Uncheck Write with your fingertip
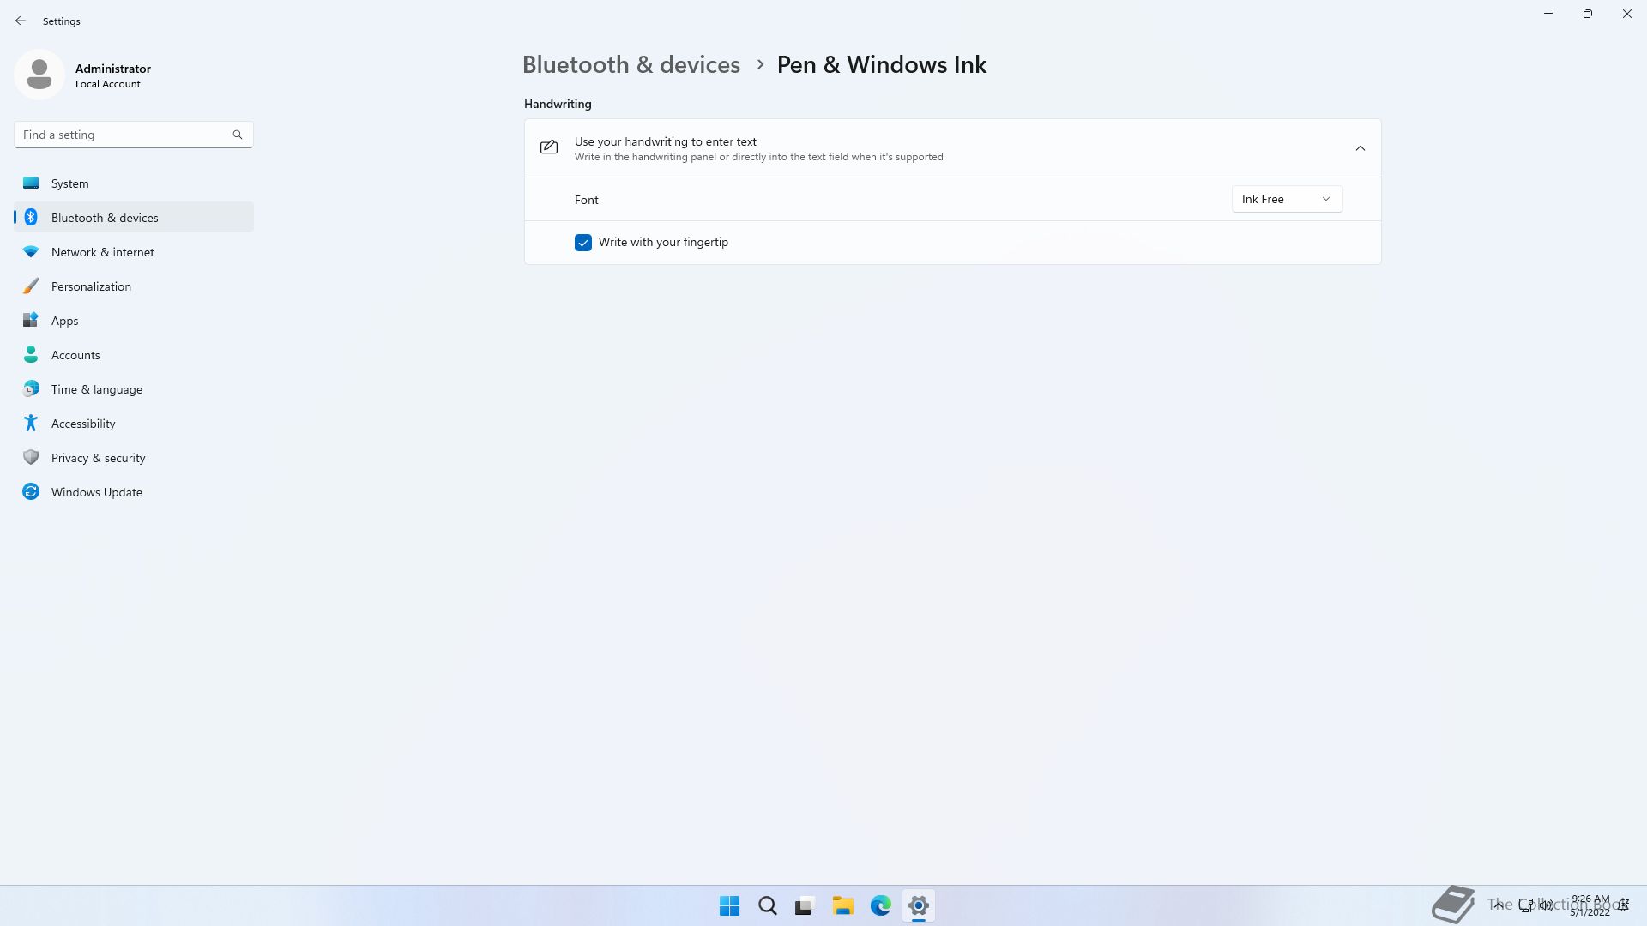This screenshot has width=1647, height=926. tap(583, 243)
